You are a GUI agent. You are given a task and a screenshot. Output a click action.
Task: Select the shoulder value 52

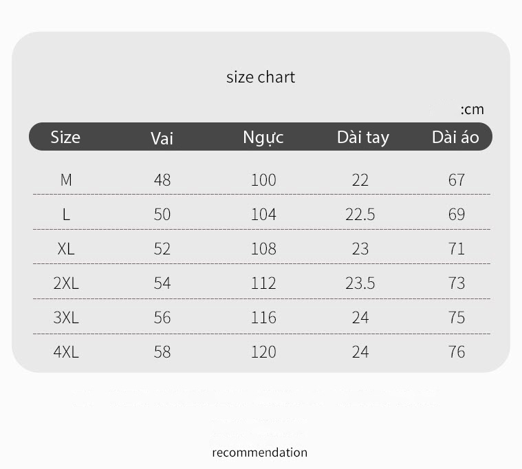click(x=162, y=249)
